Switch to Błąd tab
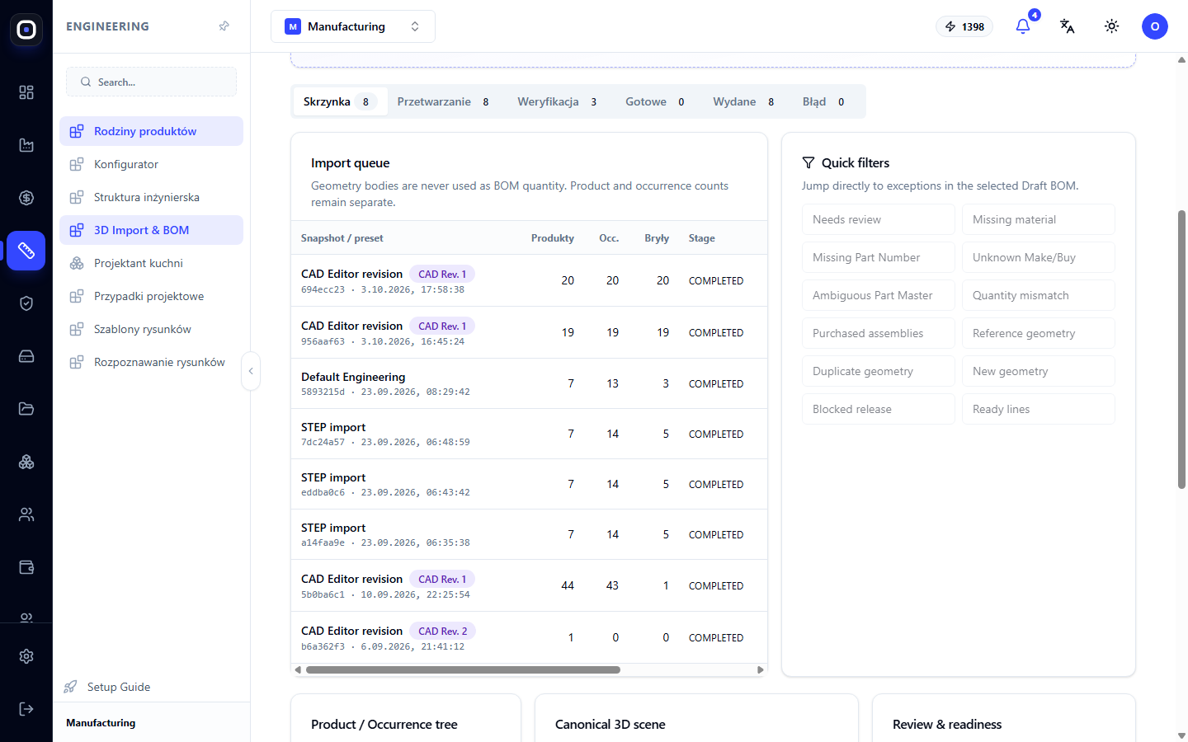 pyautogui.click(x=823, y=101)
